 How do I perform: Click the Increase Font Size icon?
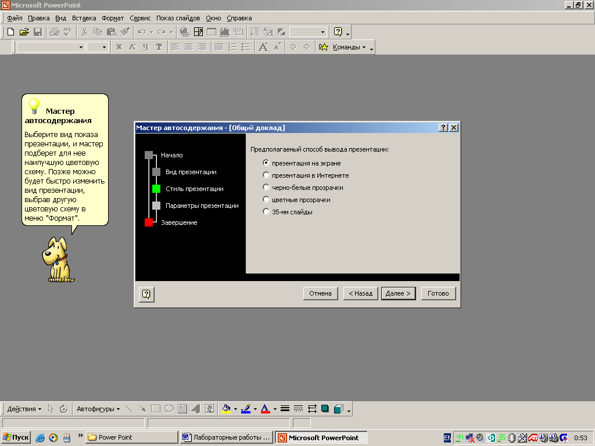[x=263, y=47]
